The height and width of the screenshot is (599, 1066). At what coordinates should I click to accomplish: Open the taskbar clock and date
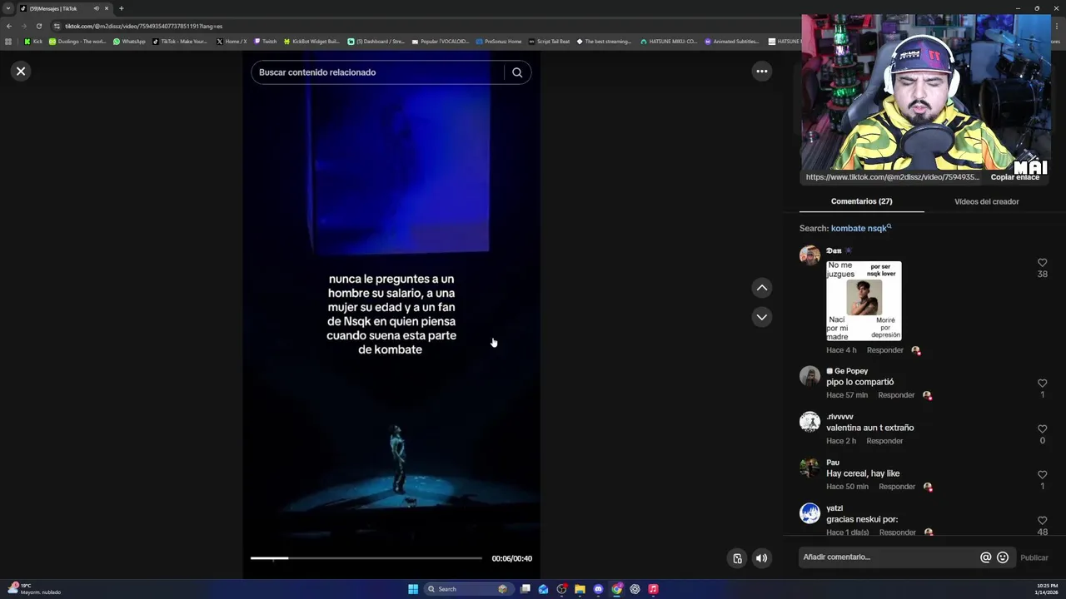[x=1046, y=589]
